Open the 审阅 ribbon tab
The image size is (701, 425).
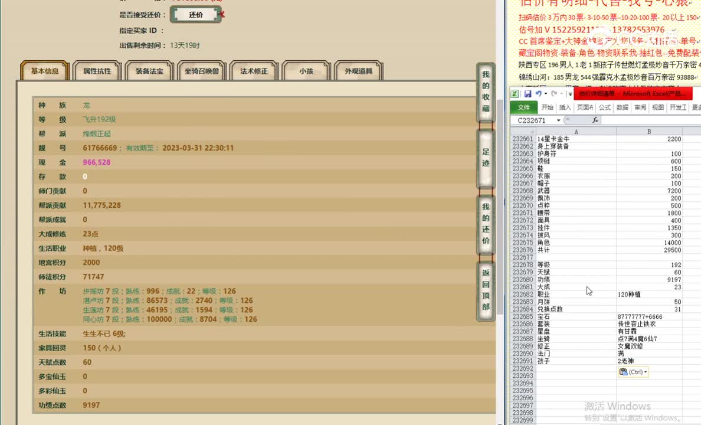pos(640,107)
